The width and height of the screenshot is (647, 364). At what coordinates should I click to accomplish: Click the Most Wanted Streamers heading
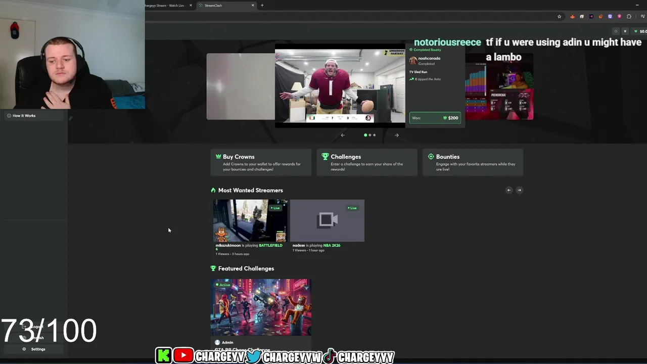(251, 190)
